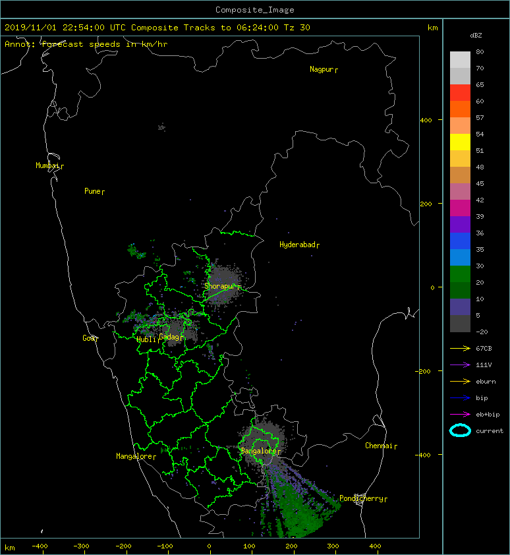Click the 300 mark on the bottom km axis
The width and height of the screenshot is (510, 555).
333,546
